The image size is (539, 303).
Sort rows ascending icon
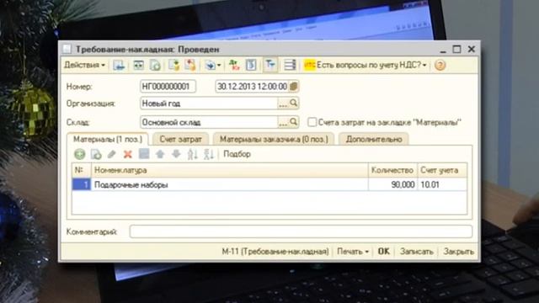pyautogui.click(x=193, y=154)
